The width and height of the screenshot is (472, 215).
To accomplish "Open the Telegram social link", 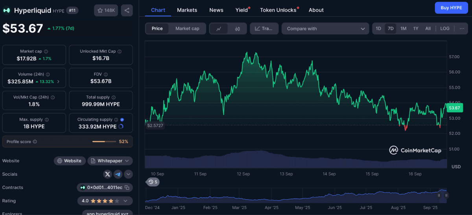I will pyautogui.click(x=118, y=174).
